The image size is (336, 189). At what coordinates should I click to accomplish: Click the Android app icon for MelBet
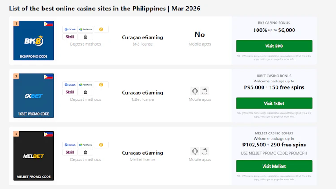click(x=195, y=151)
